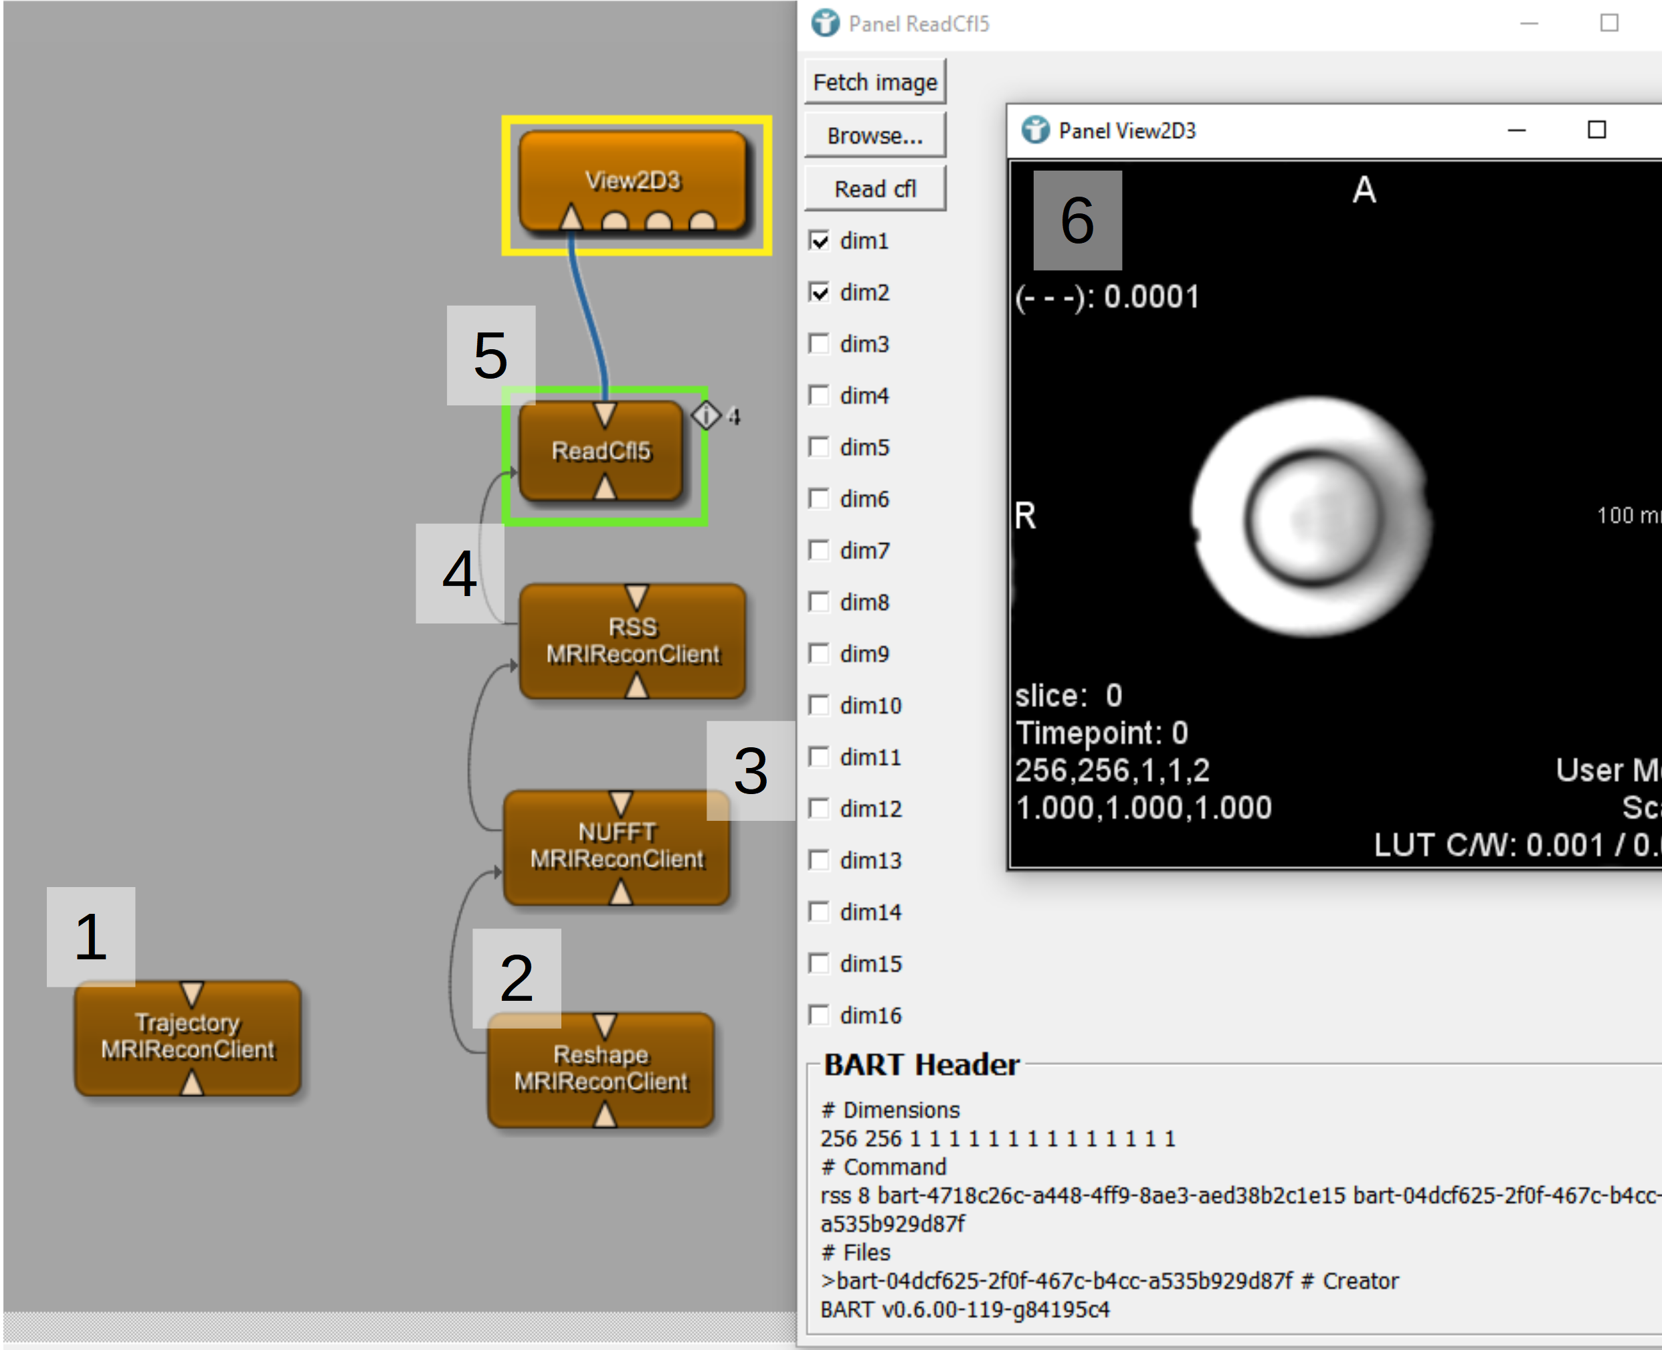Click the RSS MRIReconClient module
This screenshot has height=1350, width=1662.
click(x=632, y=641)
